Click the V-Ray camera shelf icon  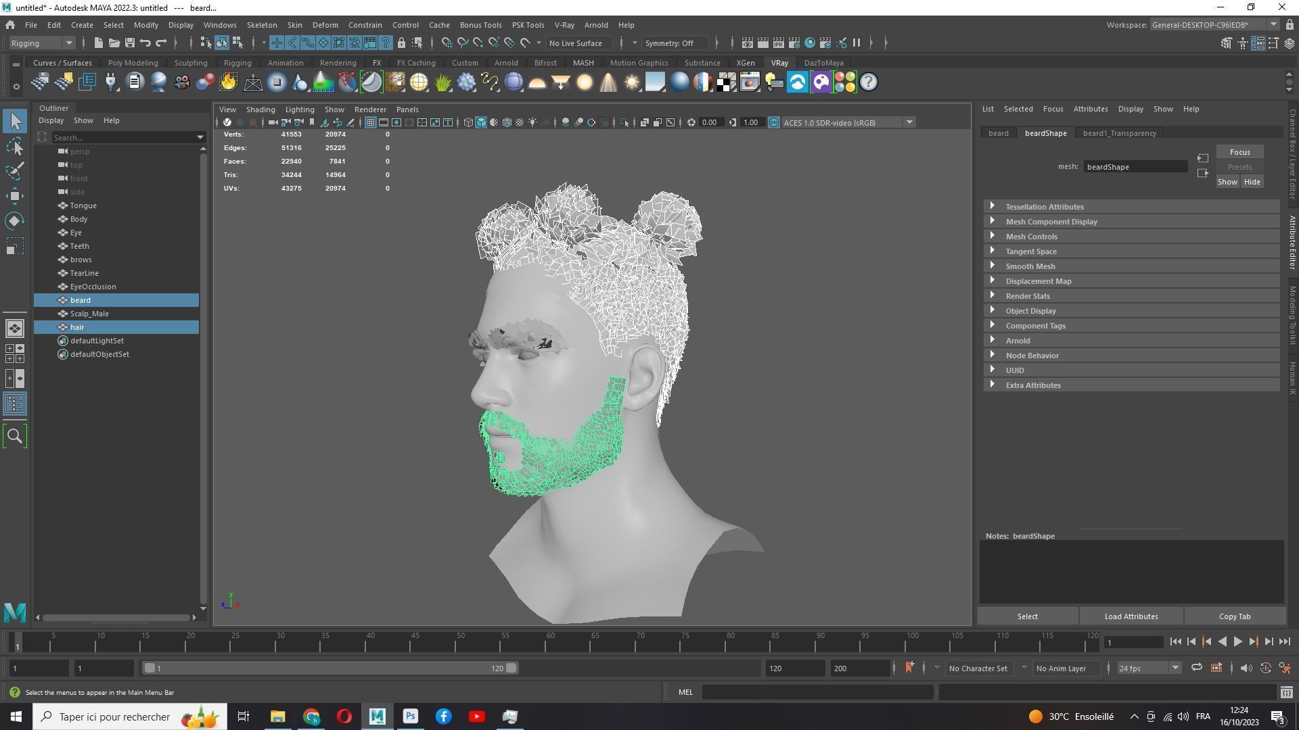pyautogui.click(x=182, y=82)
